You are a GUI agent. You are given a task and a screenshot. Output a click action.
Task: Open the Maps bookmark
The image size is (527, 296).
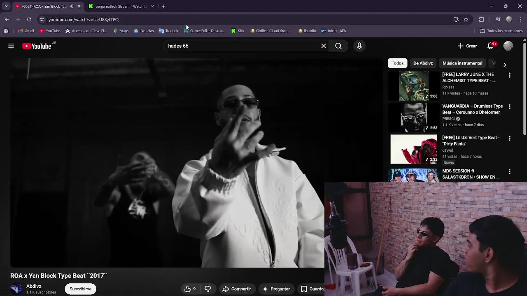pos(121,31)
